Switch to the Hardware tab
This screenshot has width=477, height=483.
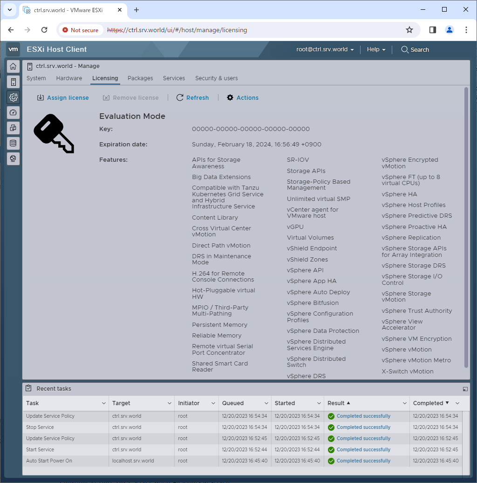69,78
